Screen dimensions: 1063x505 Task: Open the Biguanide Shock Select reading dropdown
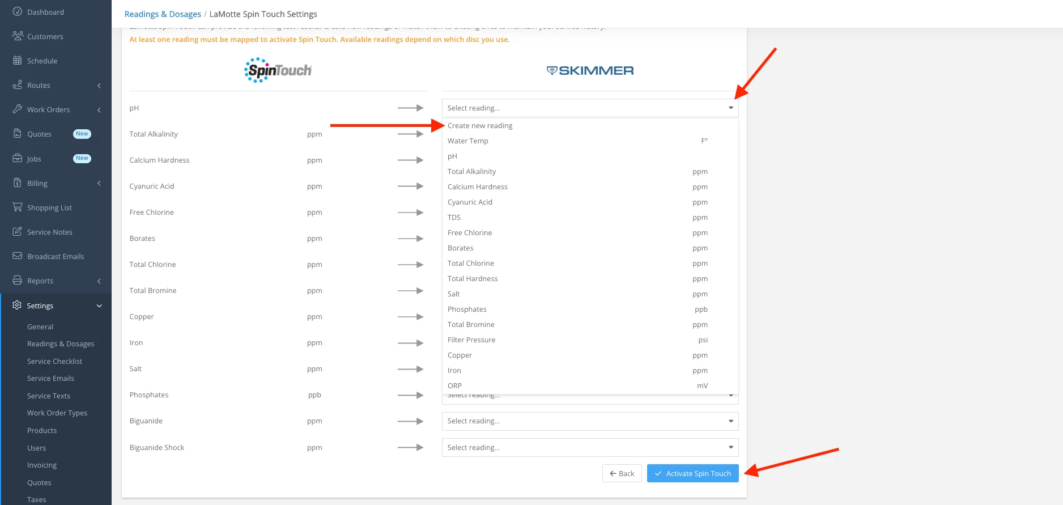tap(590, 448)
